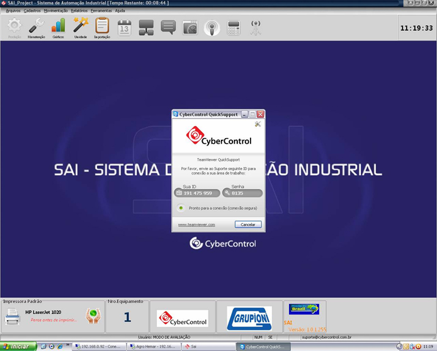Follow the www.teamviewer.com link
Screen dimensions: 437x351
(x=196, y=224)
